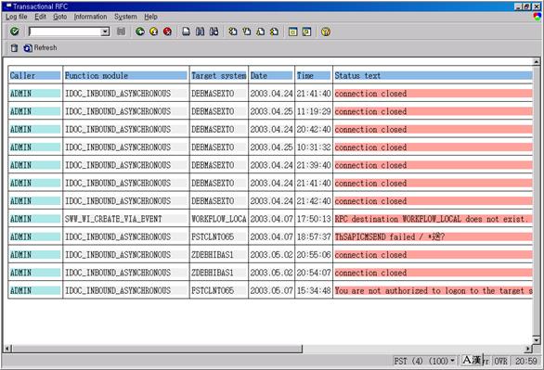The width and height of the screenshot is (544, 370).
Task: Click the green checkmark Enter icon
Action: pyautogui.click(x=15, y=32)
